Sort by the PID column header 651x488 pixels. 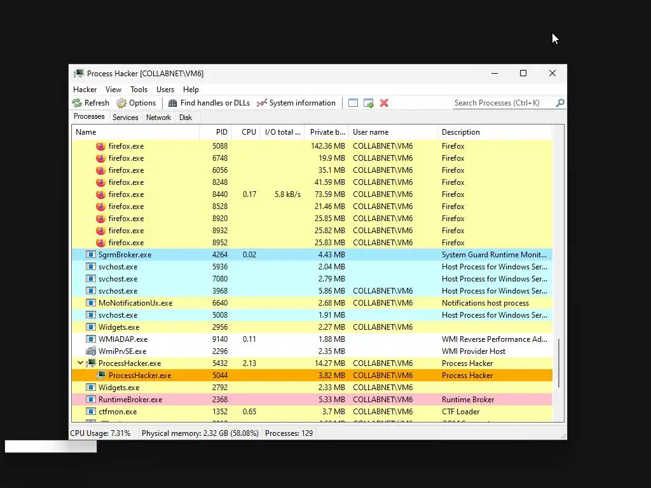pos(216,132)
